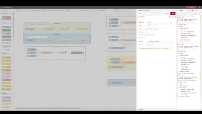
Task: Toggle the Enabled switch at dialog bottom
Action: click(x=141, y=110)
